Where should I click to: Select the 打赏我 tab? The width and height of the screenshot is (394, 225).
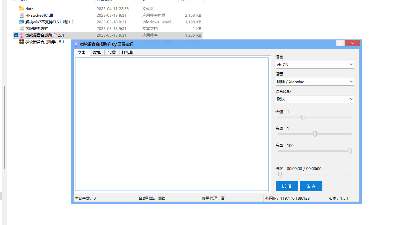[x=127, y=52]
